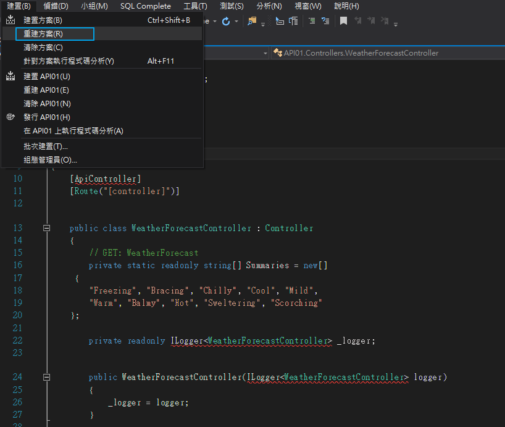Image resolution: width=505 pixels, height=427 pixels.
Task: Click the class icon before API01.Controllers.WeatherForecastController
Action: pos(278,53)
